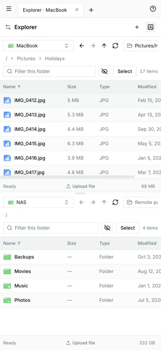
Task: Click Upload file in MacBook pane
Action: (80, 186)
